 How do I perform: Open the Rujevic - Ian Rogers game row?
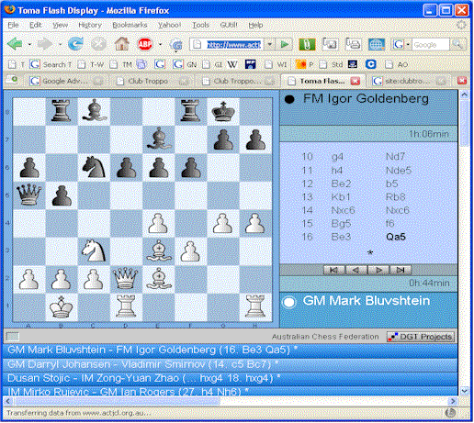click(x=231, y=391)
